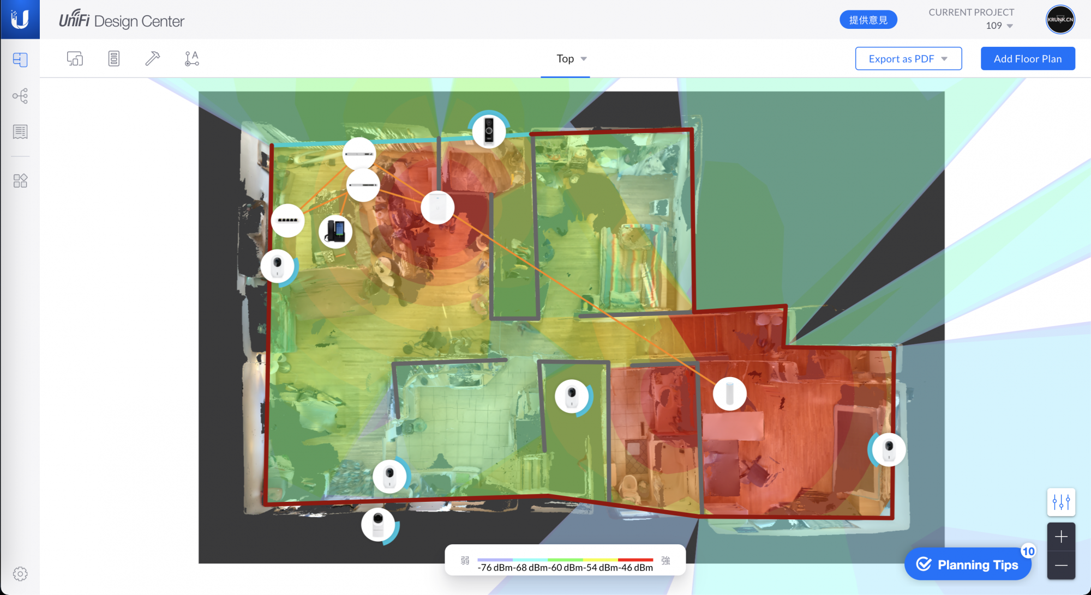The width and height of the screenshot is (1091, 595).
Task: Open the widgets grid sidebar icon
Action: (20, 181)
